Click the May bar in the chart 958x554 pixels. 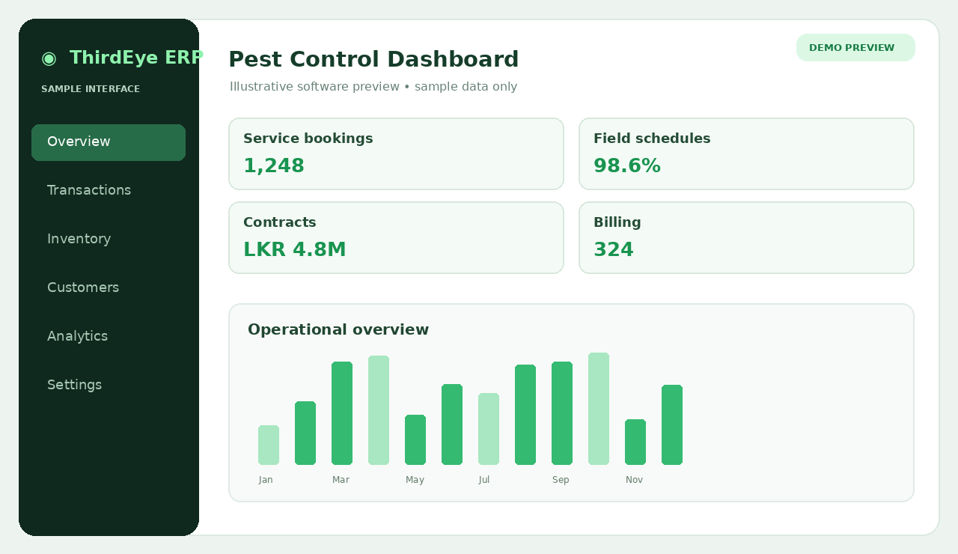(415, 439)
